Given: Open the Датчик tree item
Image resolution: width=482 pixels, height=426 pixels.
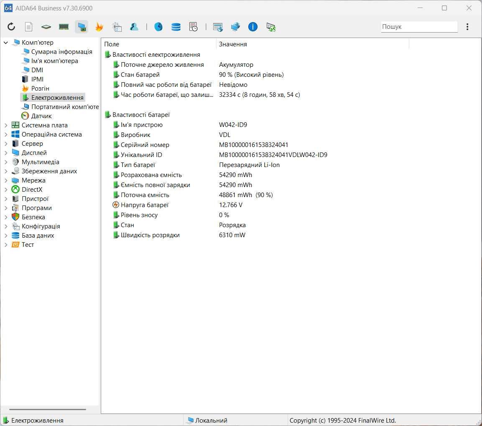Looking at the screenshot, I should [41, 116].
